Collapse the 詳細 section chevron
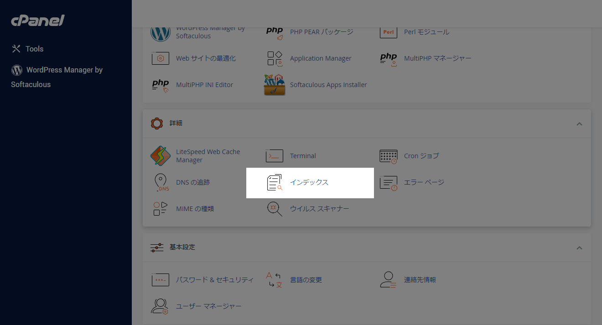The width and height of the screenshot is (602, 325). pyautogui.click(x=579, y=124)
